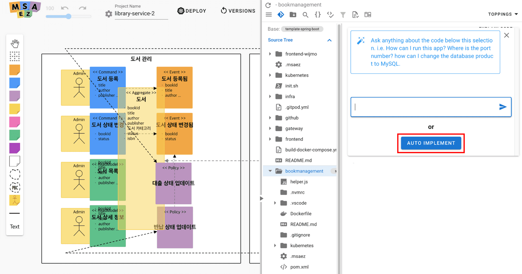
Task: Click the curly braces icon
Action: tap(318, 15)
